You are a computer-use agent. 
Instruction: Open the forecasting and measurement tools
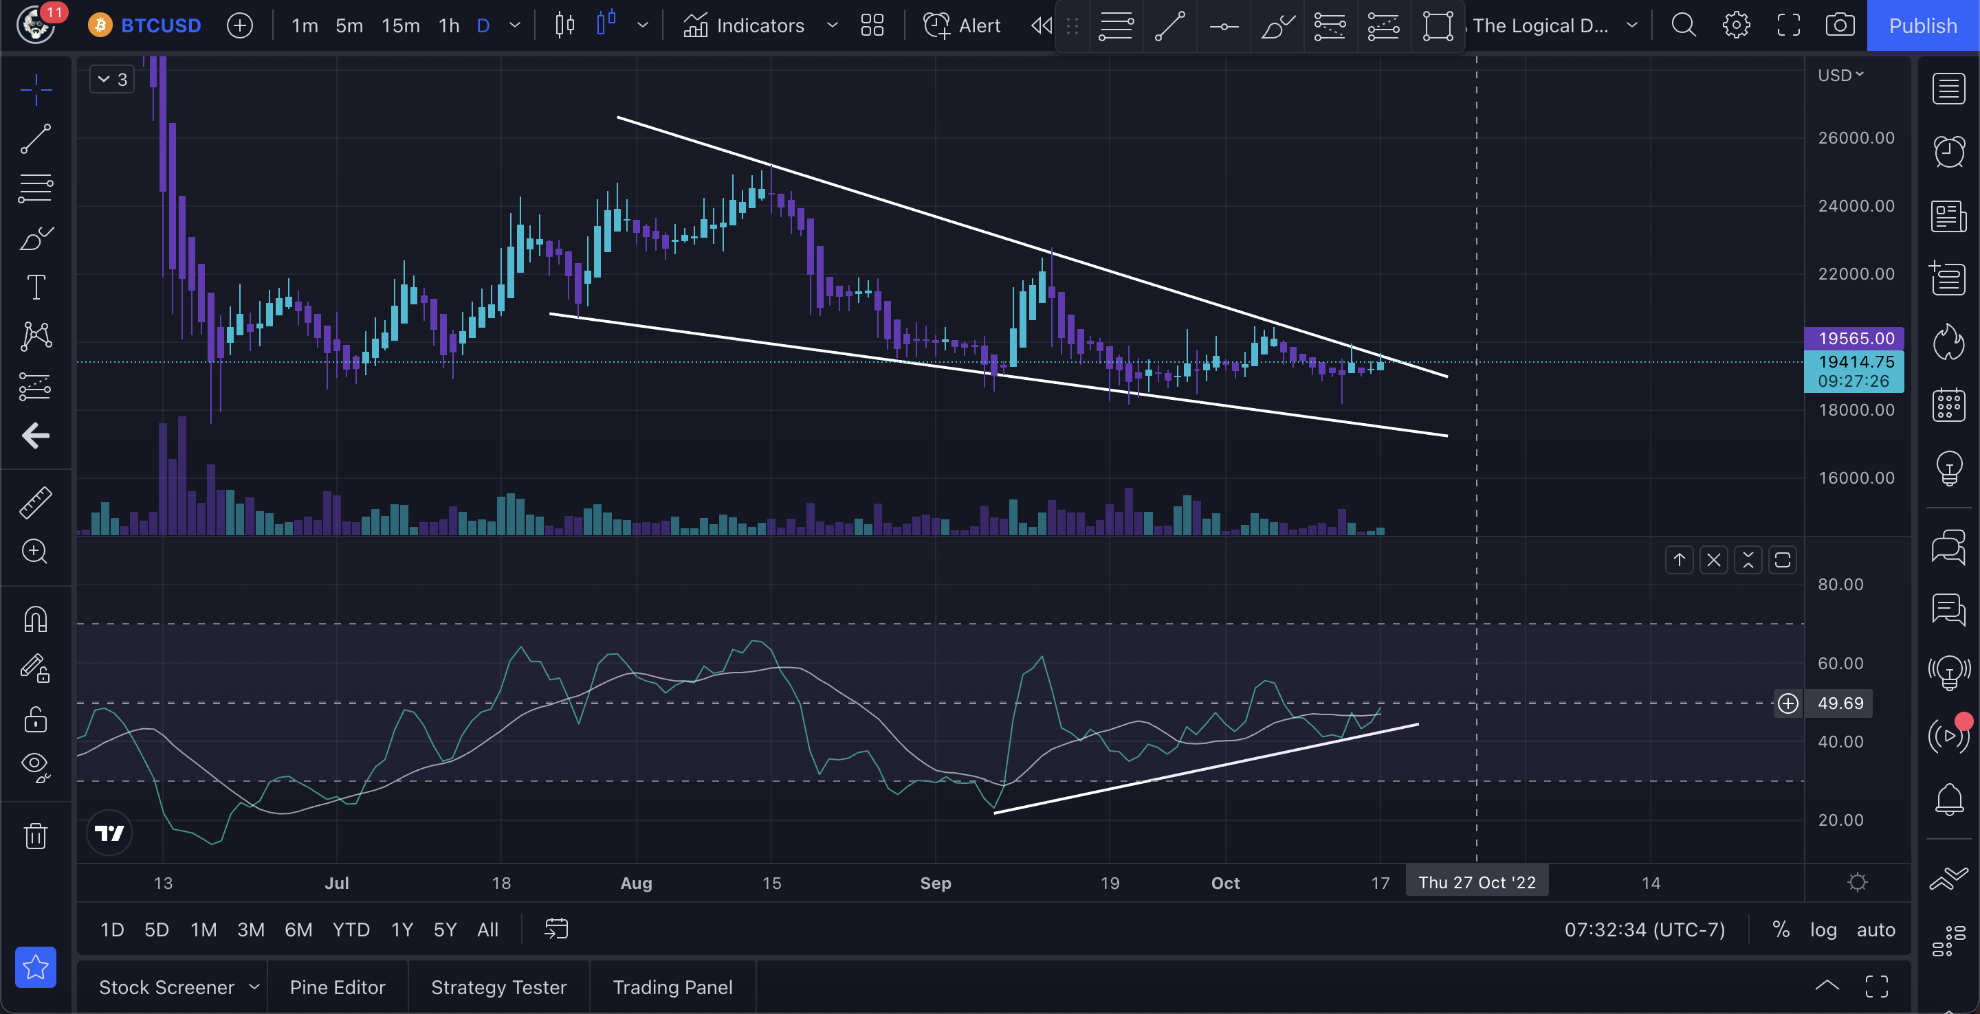[x=35, y=386]
